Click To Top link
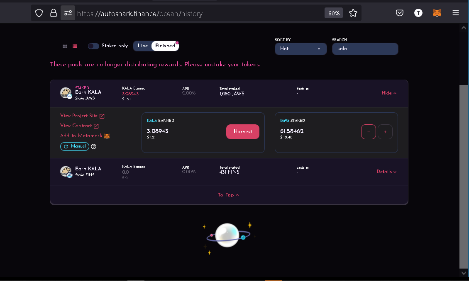Viewport: 469px width, 281px height. click(229, 195)
